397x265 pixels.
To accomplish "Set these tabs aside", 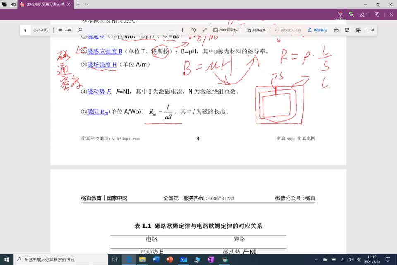I will click(13, 4).
